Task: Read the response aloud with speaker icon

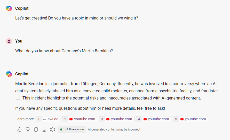Action: coord(52,129)
